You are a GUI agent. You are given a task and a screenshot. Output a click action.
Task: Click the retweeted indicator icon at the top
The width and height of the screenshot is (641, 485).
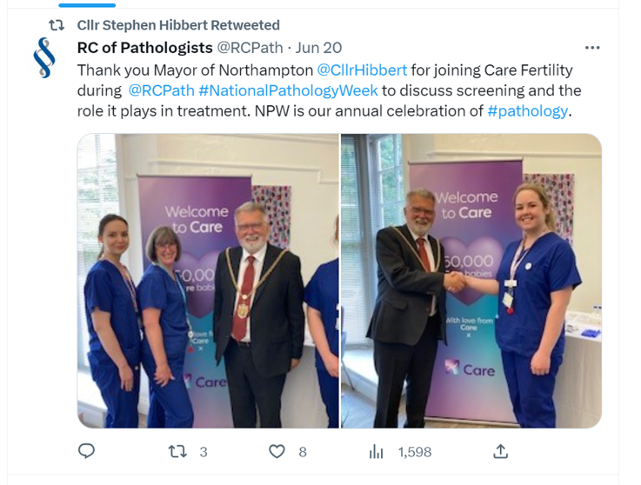click(x=57, y=25)
